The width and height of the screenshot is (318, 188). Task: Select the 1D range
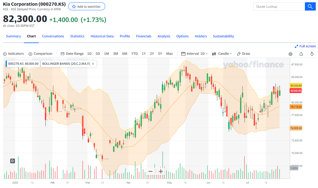(x=89, y=54)
